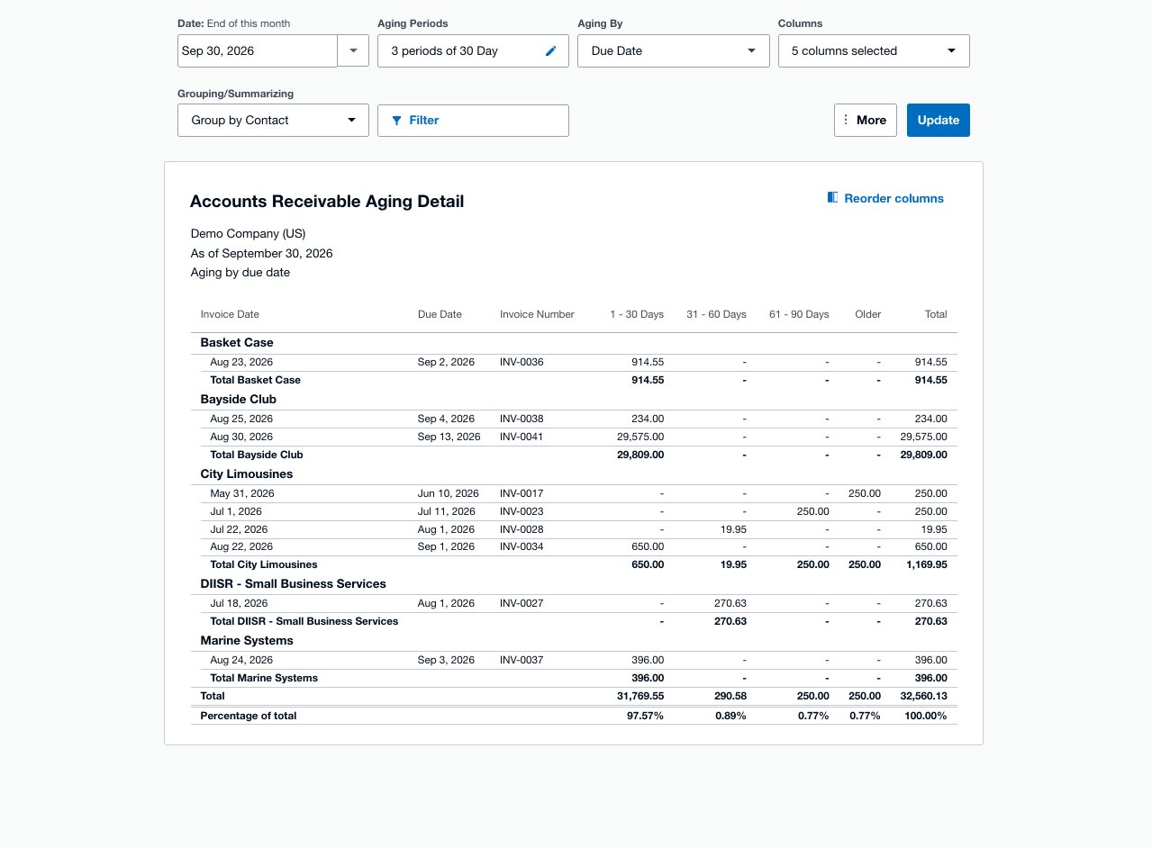
Task: Click the Accounts Receivable Aging Detail title
Action: [x=327, y=202]
